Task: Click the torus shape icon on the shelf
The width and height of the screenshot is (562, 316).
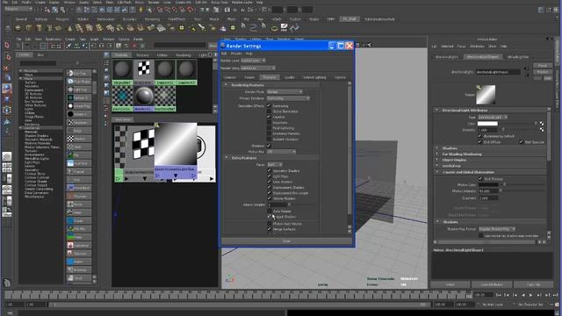Action: pos(274,28)
